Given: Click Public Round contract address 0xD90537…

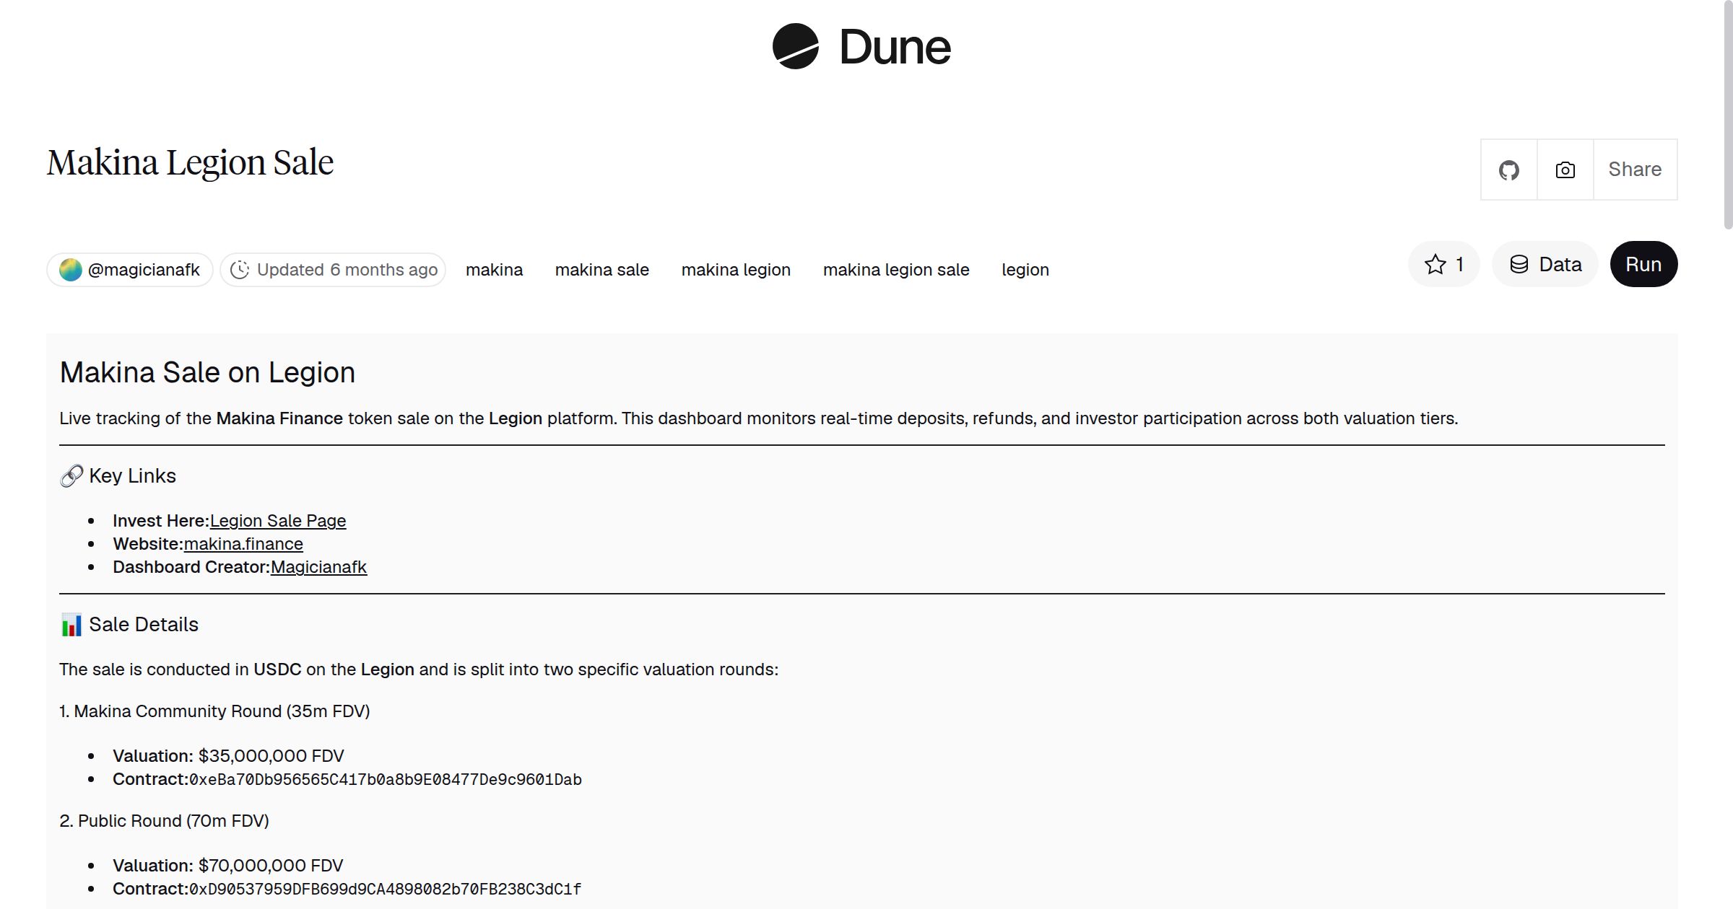Looking at the screenshot, I should click(386, 890).
